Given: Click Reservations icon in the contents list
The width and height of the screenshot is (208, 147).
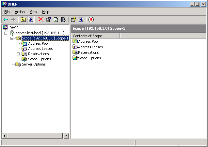Looking at the screenshot, I should [75, 52].
